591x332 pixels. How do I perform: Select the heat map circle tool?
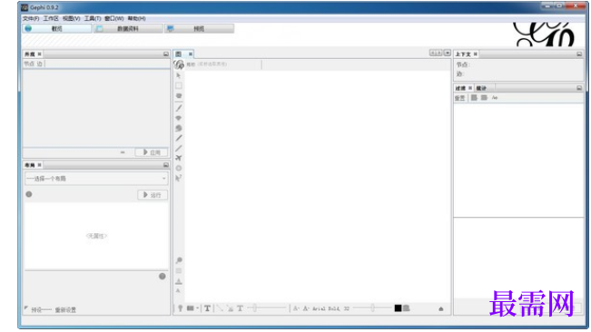pos(179,168)
